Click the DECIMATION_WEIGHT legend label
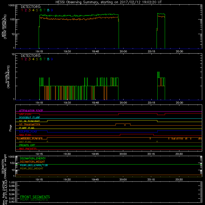Viewport: 205px width, 205px height. 33,162
